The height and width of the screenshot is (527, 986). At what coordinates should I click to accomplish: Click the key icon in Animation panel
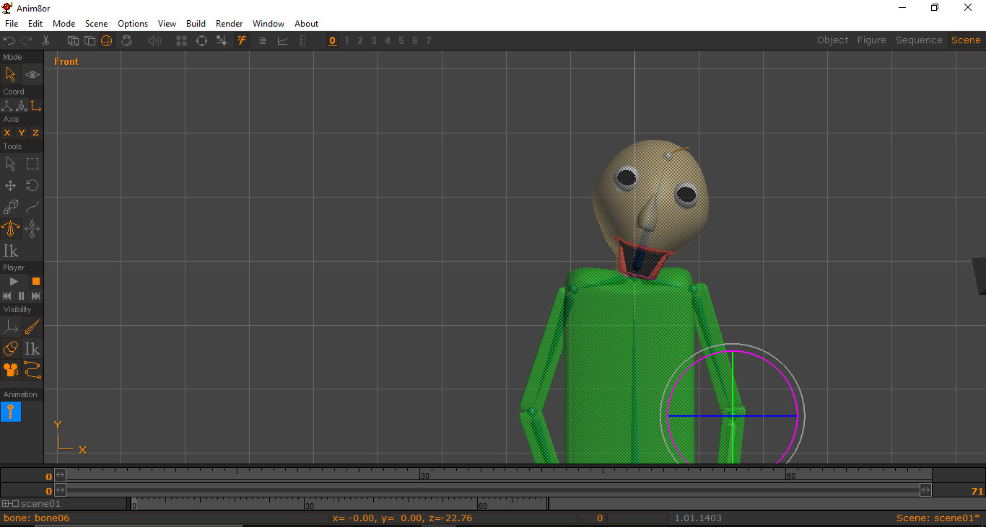click(x=11, y=412)
